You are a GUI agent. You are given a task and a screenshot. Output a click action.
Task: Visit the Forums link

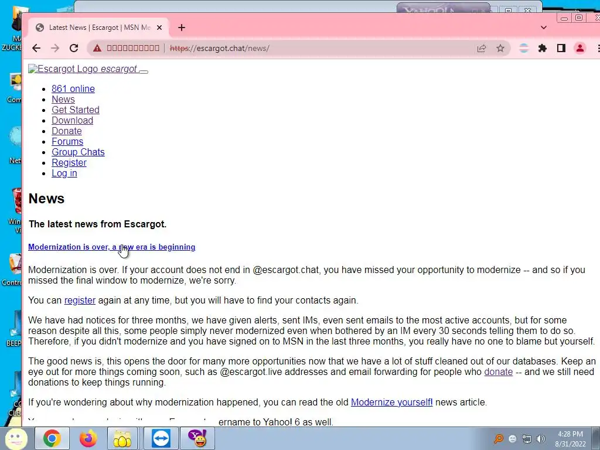coord(67,142)
